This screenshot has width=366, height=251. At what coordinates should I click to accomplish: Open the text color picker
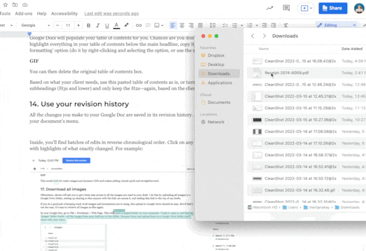tap(116, 25)
